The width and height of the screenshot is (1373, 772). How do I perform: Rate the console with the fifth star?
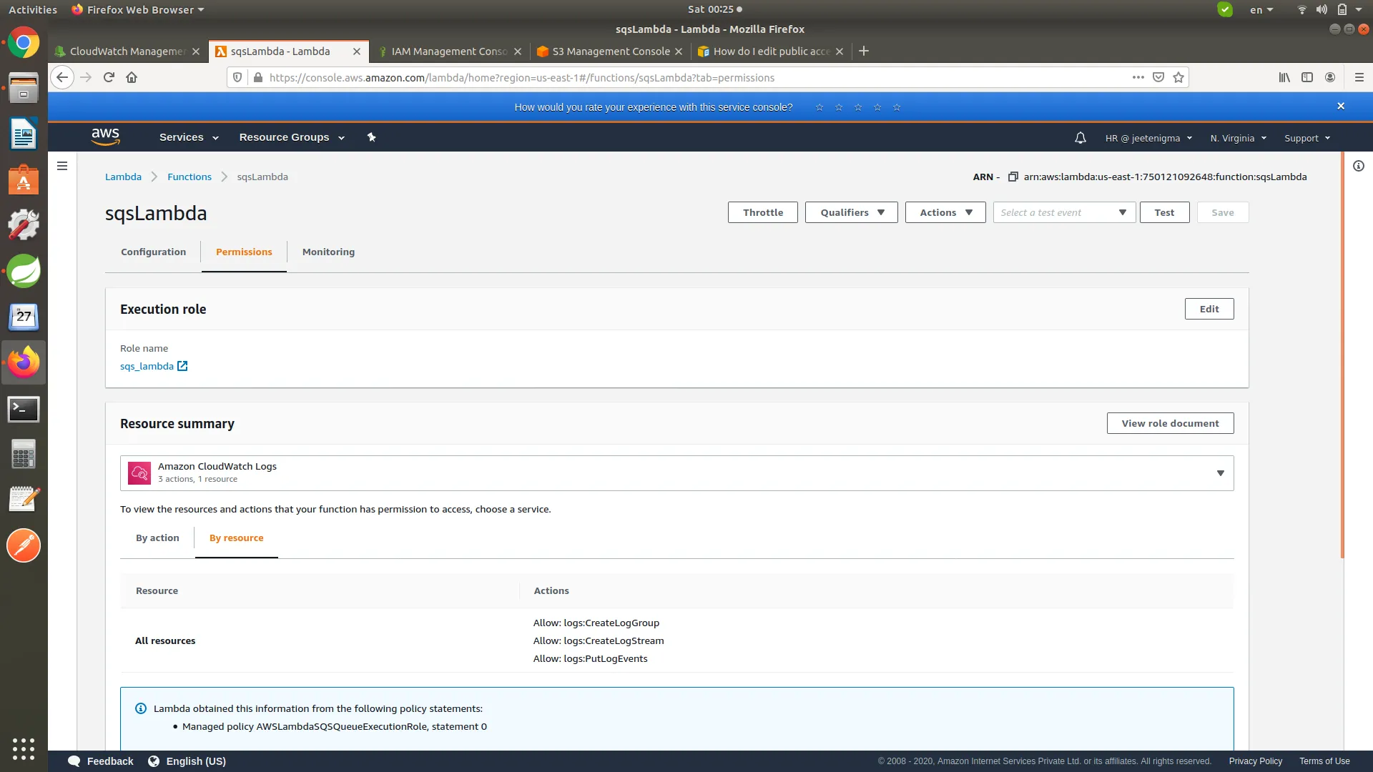896,107
